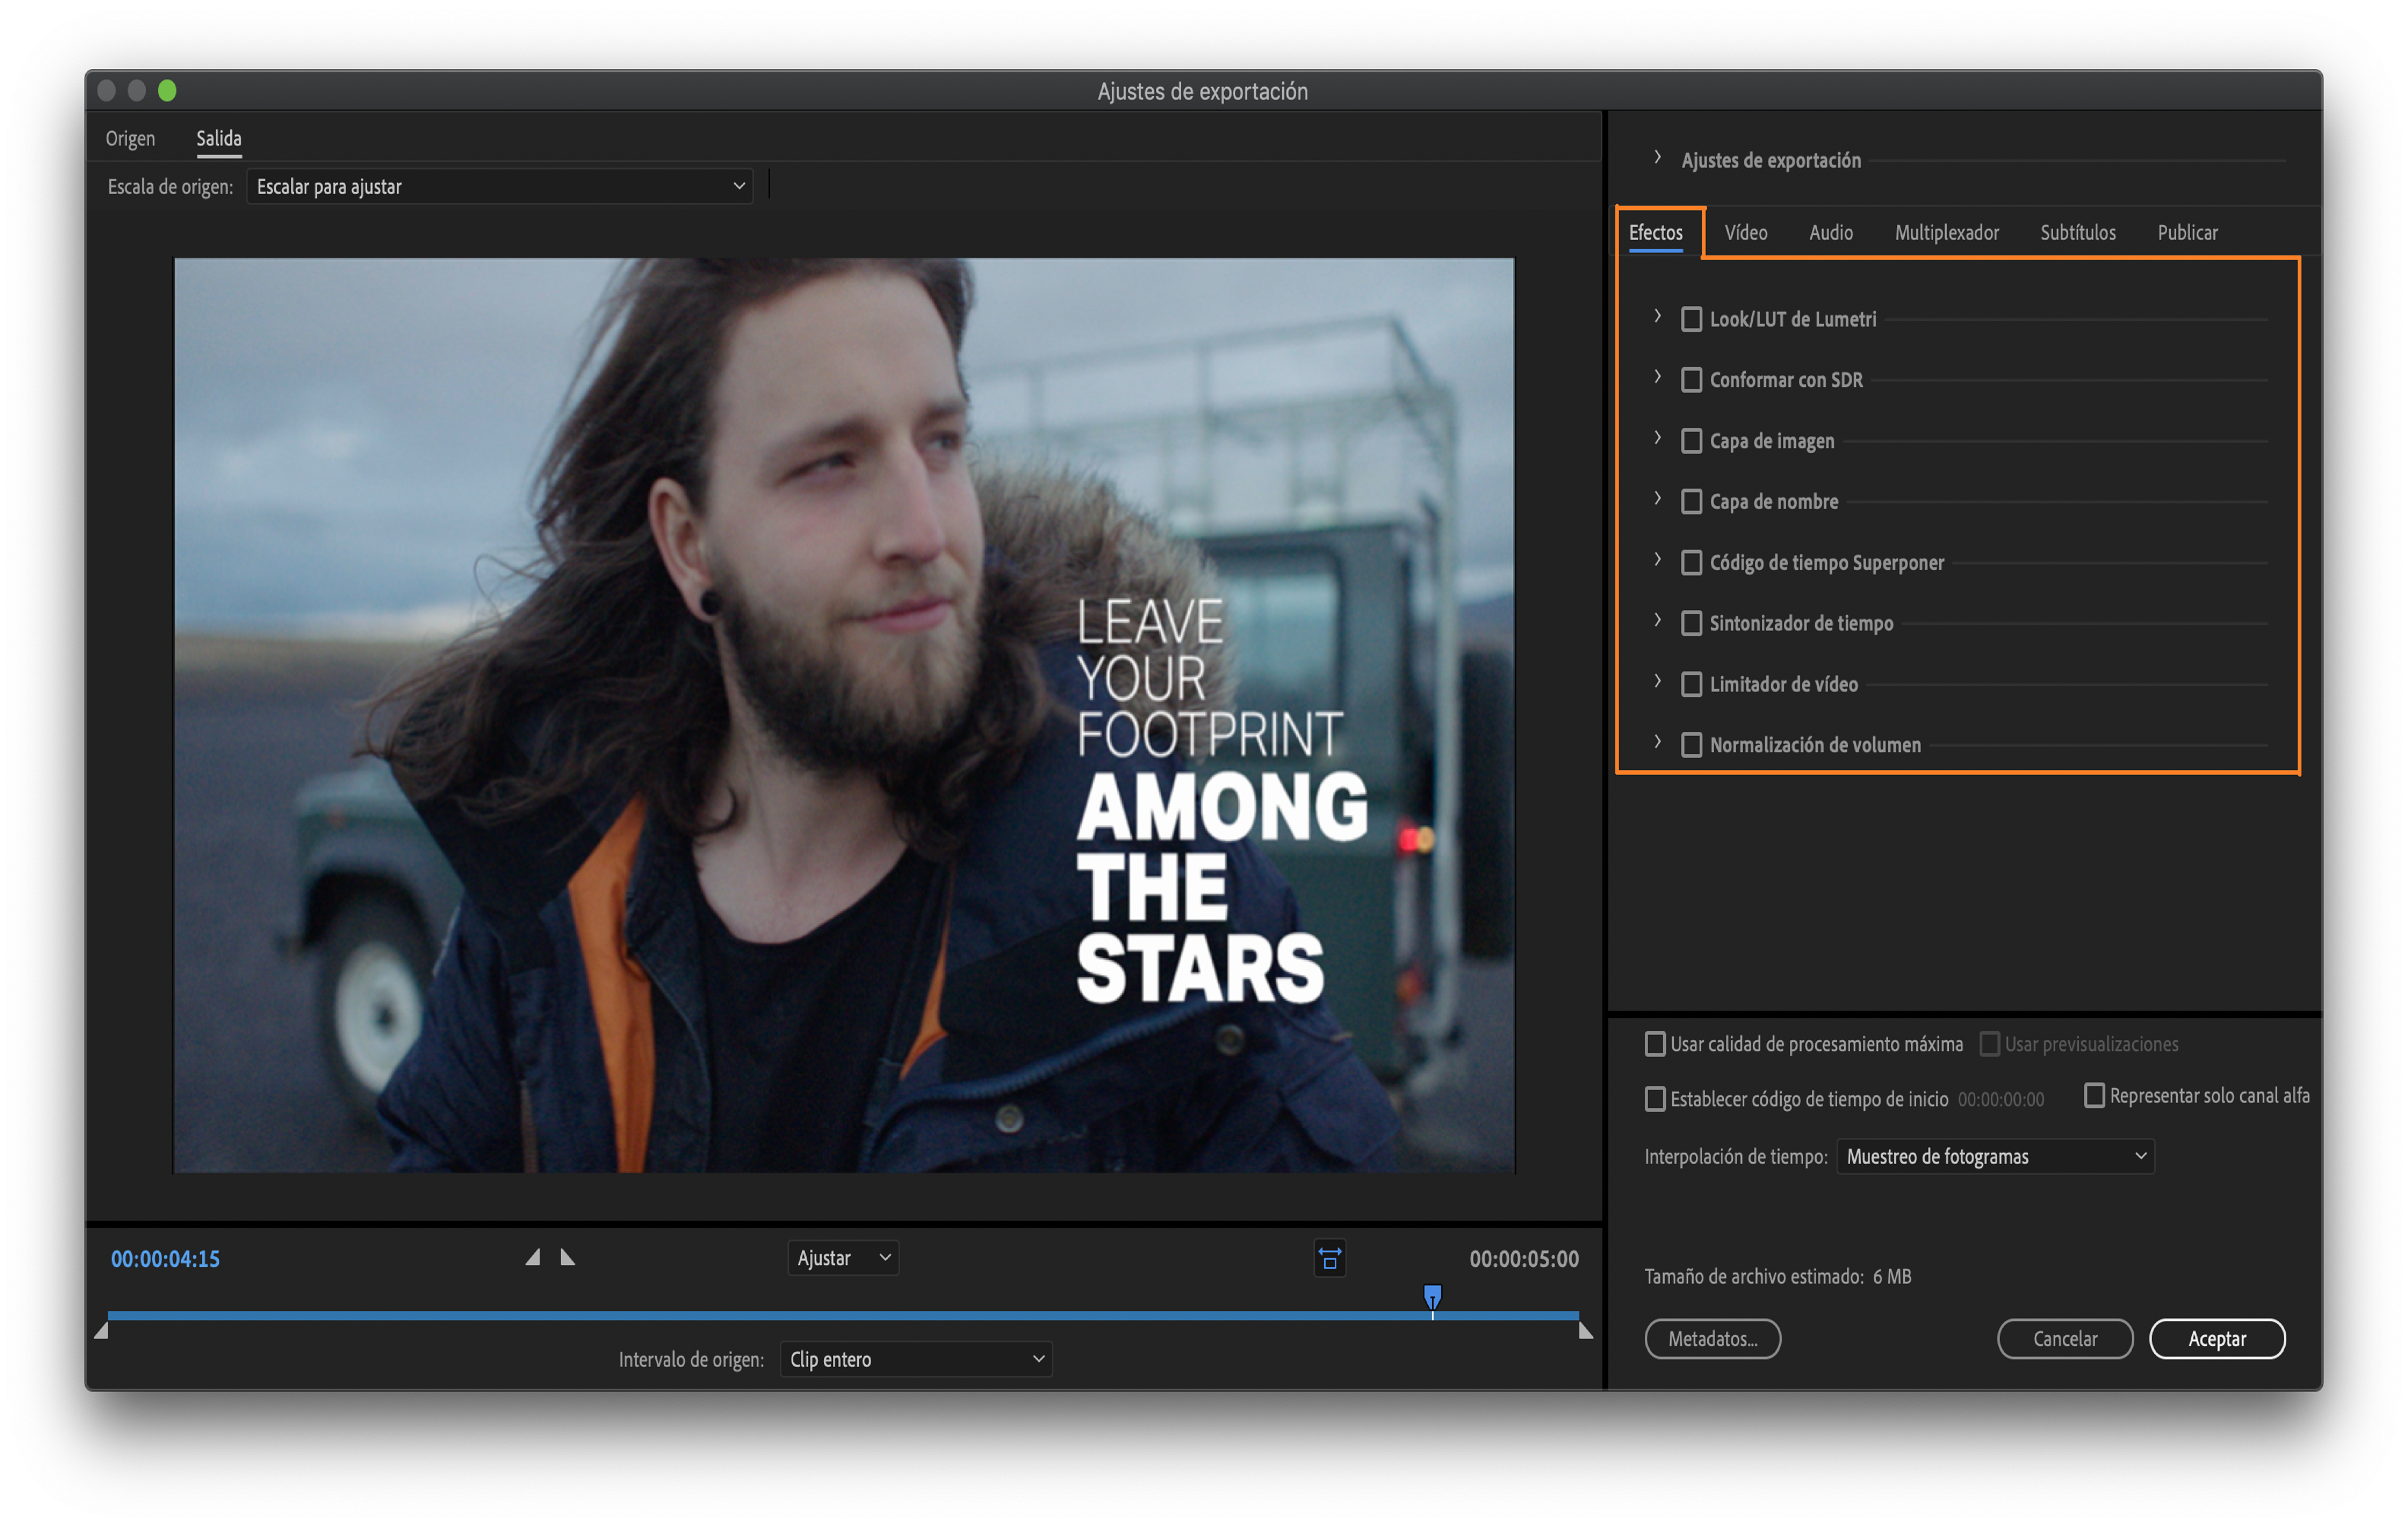Expand the Ajustes de exportación section
2408x1527 pixels.
(1657, 158)
